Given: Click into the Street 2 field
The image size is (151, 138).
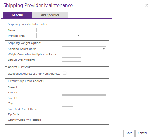Looking at the screenshot, I should [84, 92].
